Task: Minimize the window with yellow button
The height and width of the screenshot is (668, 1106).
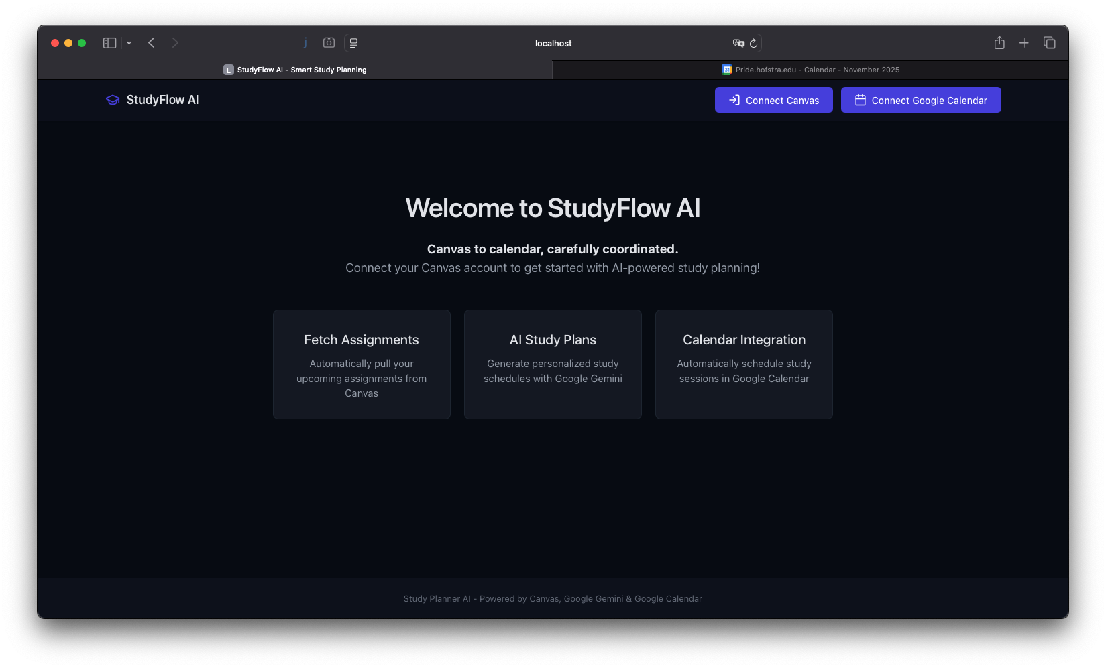Action: pos(68,43)
